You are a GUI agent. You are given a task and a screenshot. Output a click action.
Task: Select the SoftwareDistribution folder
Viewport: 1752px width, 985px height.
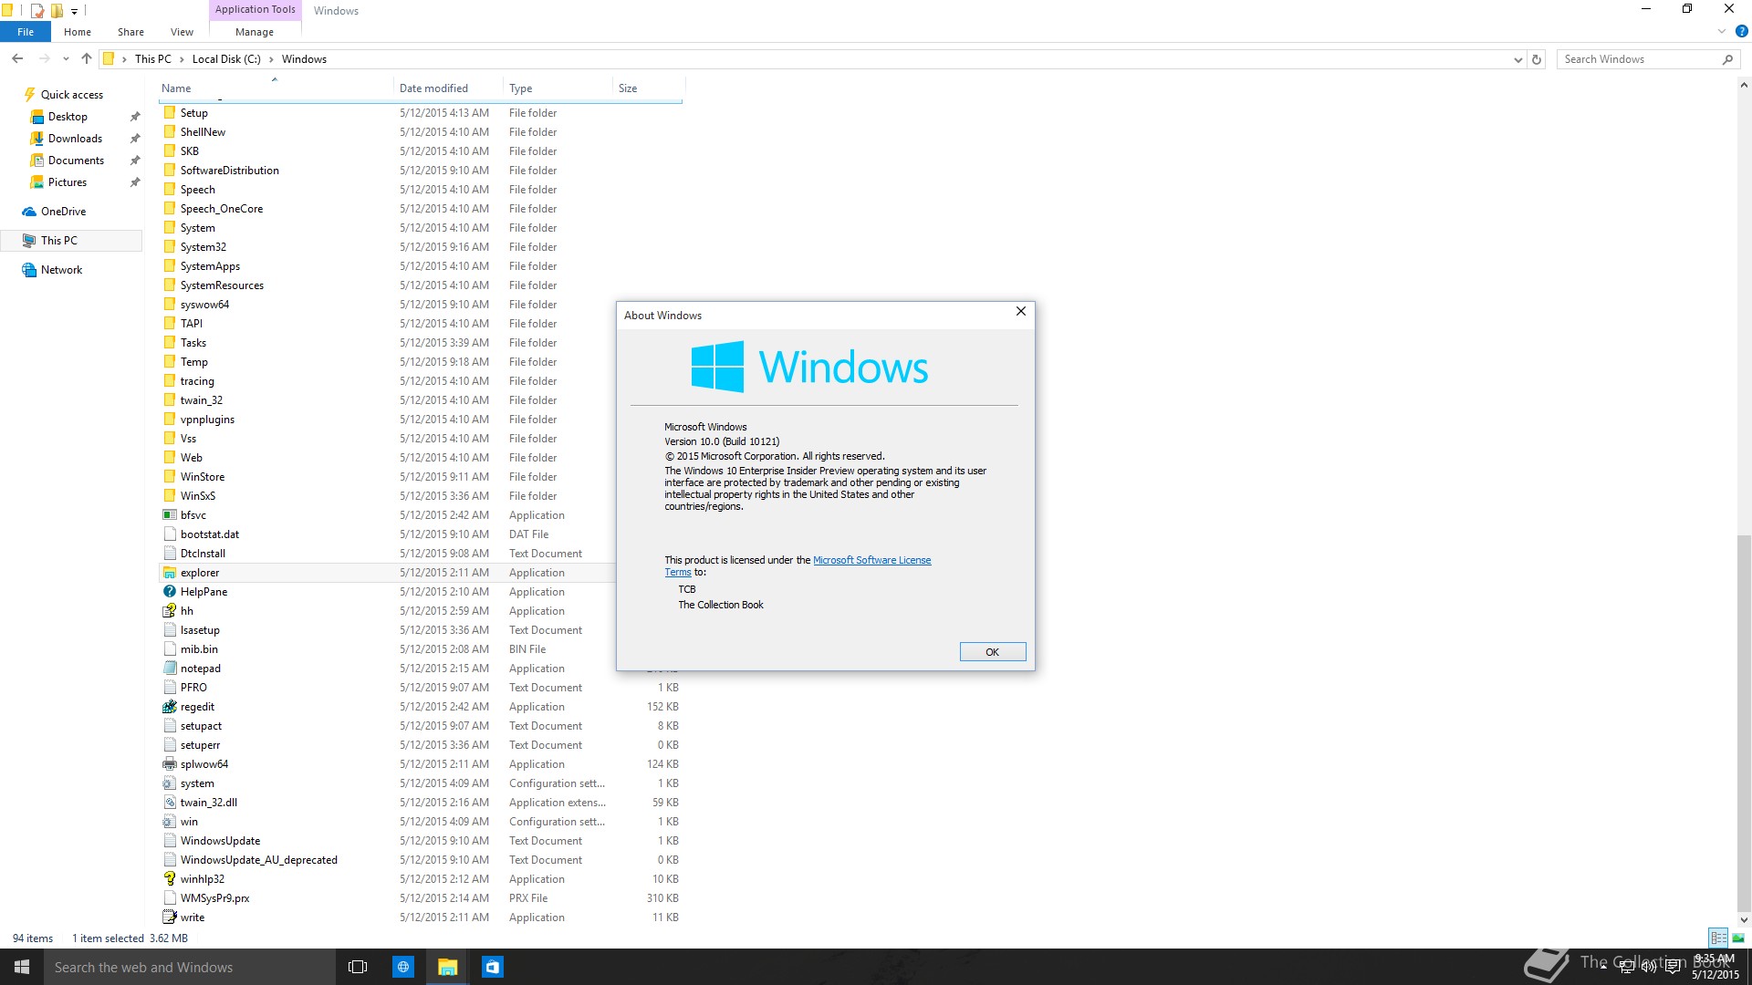click(230, 171)
